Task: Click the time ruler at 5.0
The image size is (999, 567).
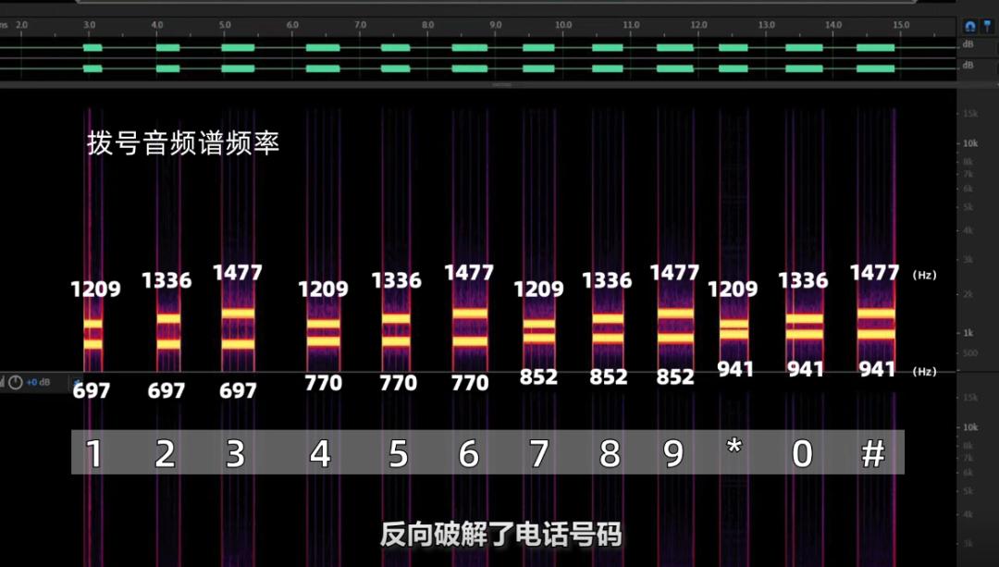Action: (x=225, y=25)
